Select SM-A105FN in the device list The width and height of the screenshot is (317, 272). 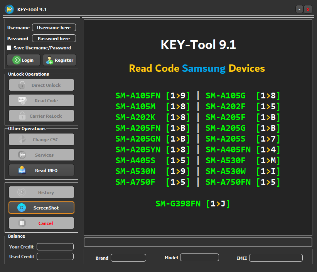[x=138, y=96]
